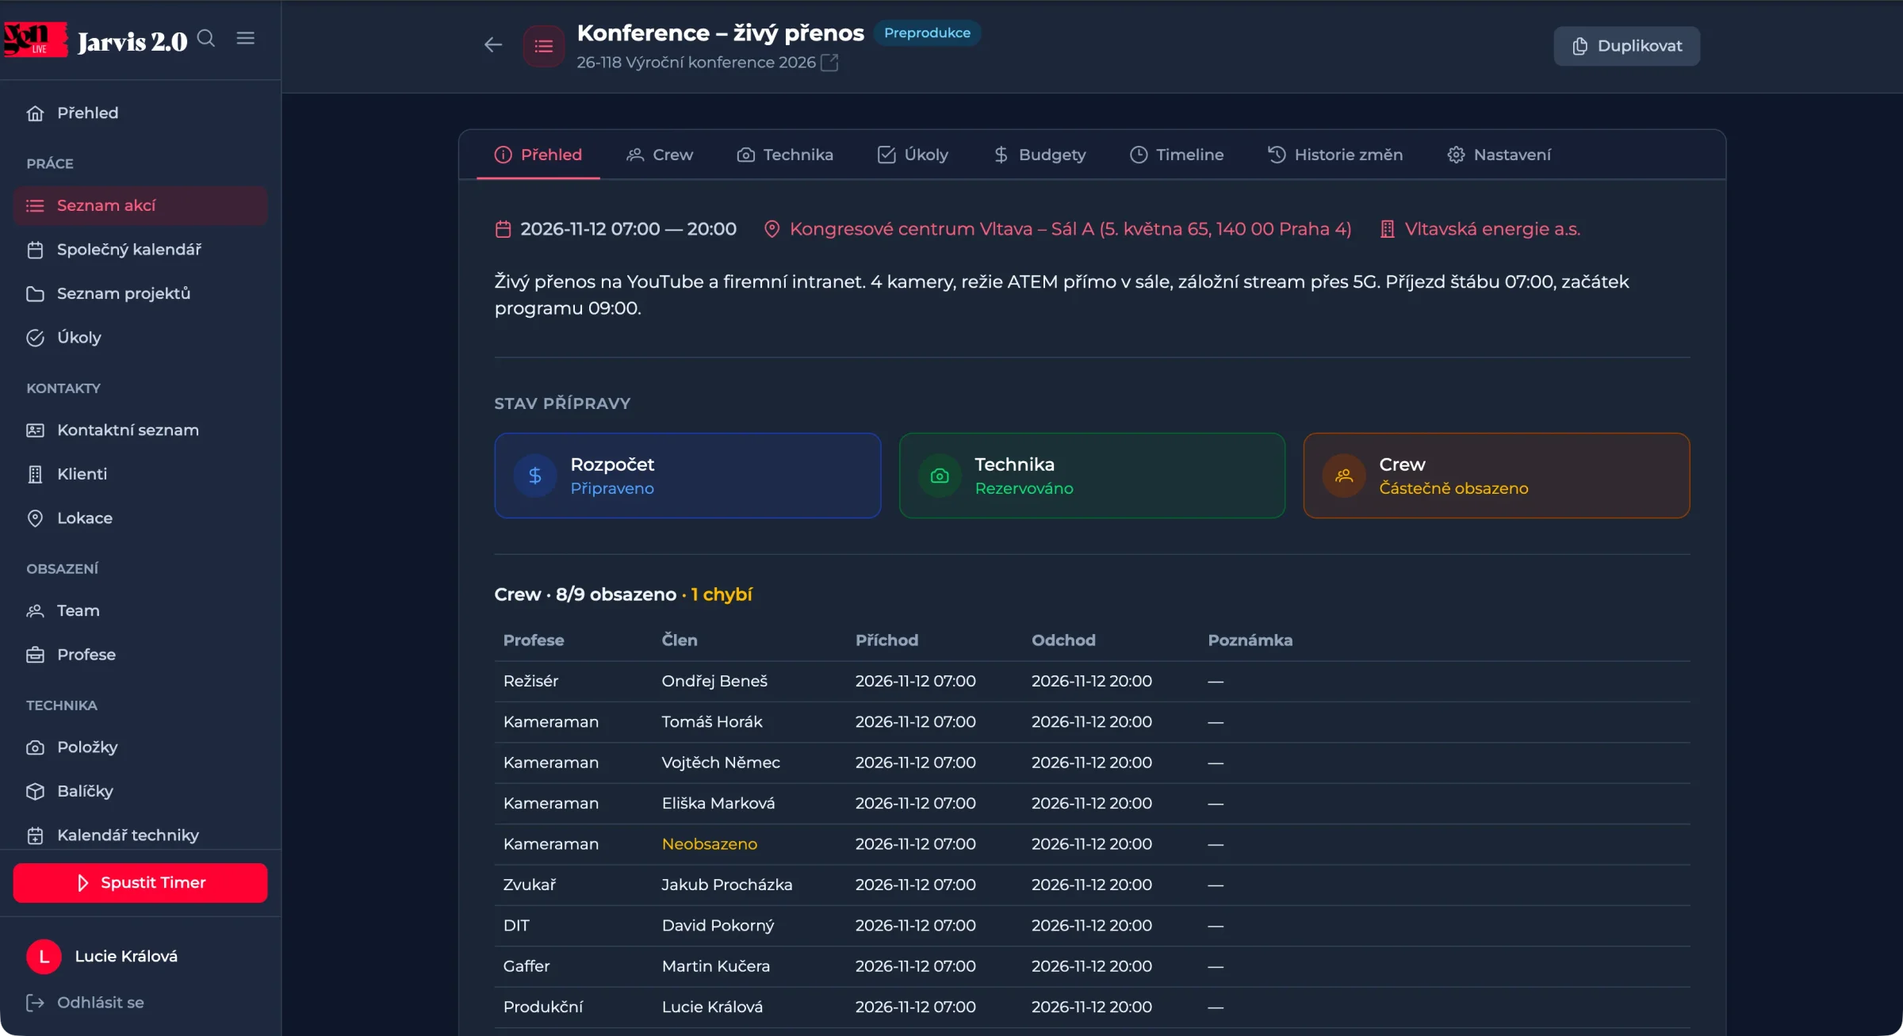Click the Rozpočet dollar icon

(535, 476)
